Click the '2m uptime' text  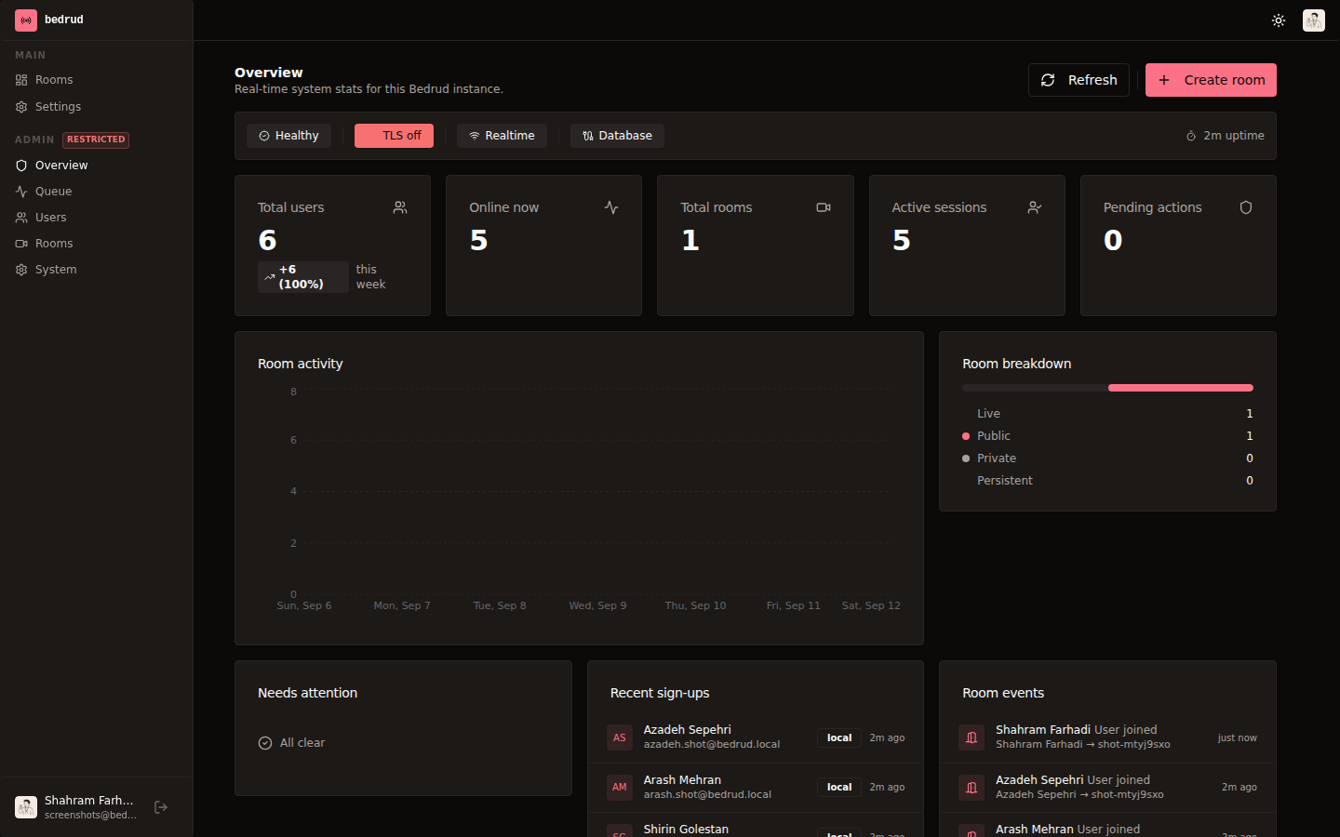[1234, 136]
